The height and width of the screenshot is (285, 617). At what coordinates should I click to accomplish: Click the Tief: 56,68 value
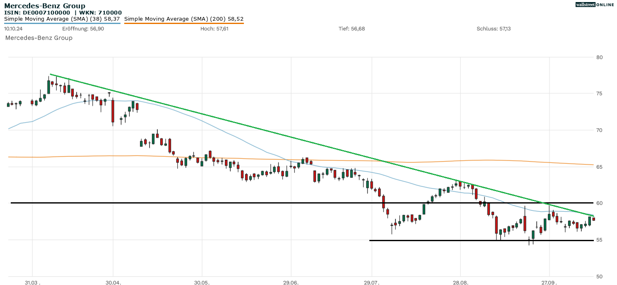352,29
